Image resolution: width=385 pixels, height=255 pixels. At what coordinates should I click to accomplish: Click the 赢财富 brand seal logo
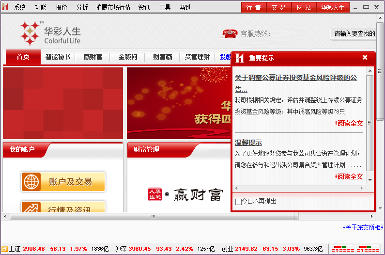click(x=154, y=194)
